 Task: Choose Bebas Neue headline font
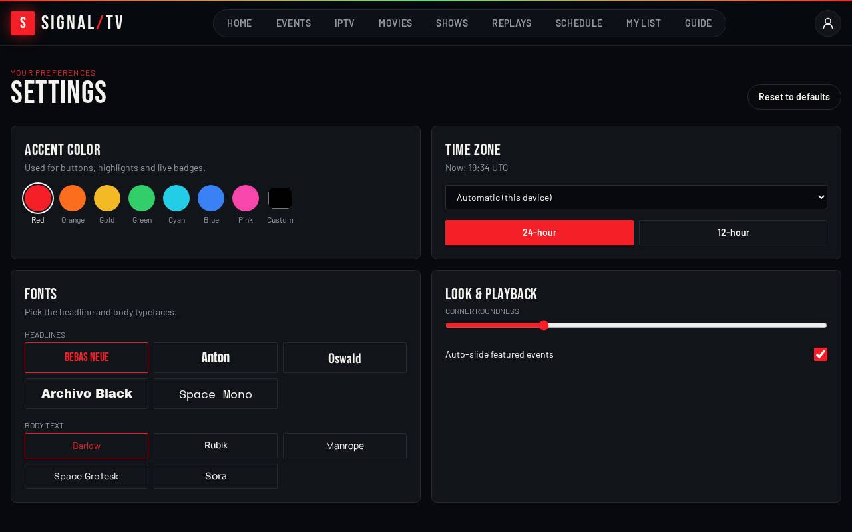pyautogui.click(x=87, y=358)
